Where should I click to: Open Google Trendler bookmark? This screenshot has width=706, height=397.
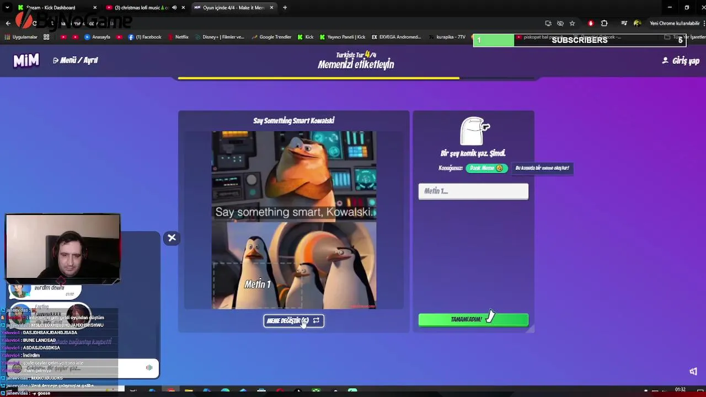click(271, 37)
